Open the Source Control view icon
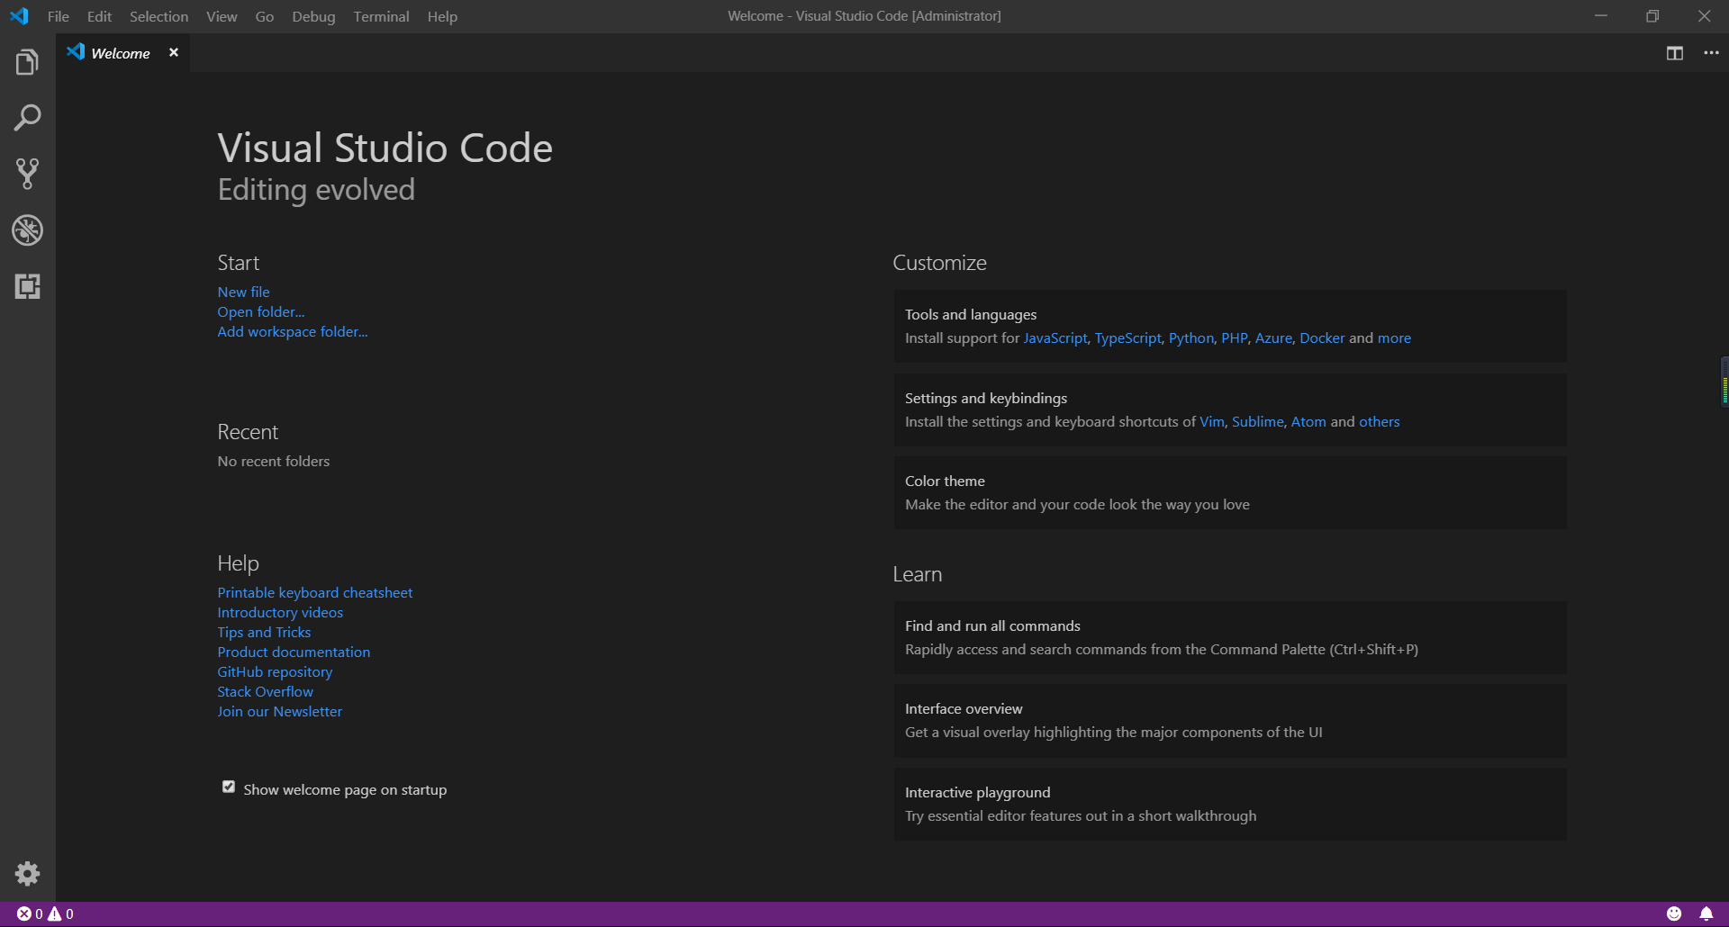1729x927 pixels. point(27,174)
